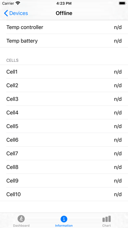Tap the Offline title in header

[x=64, y=13]
